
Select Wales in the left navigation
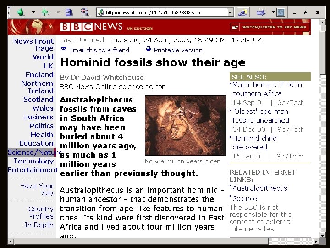click(43, 108)
